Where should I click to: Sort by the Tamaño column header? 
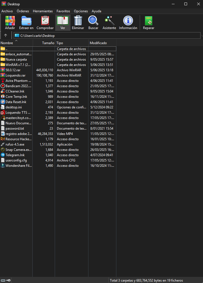(x=44, y=43)
